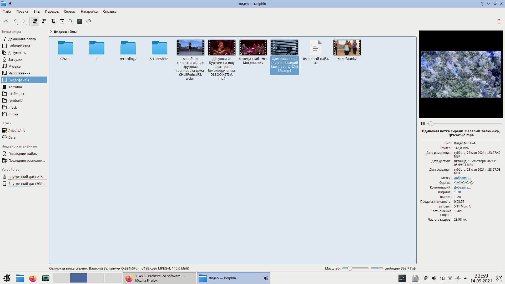The width and height of the screenshot is (505, 284).
Task: Click Добавить link next to Метки
Action: (x=462, y=178)
